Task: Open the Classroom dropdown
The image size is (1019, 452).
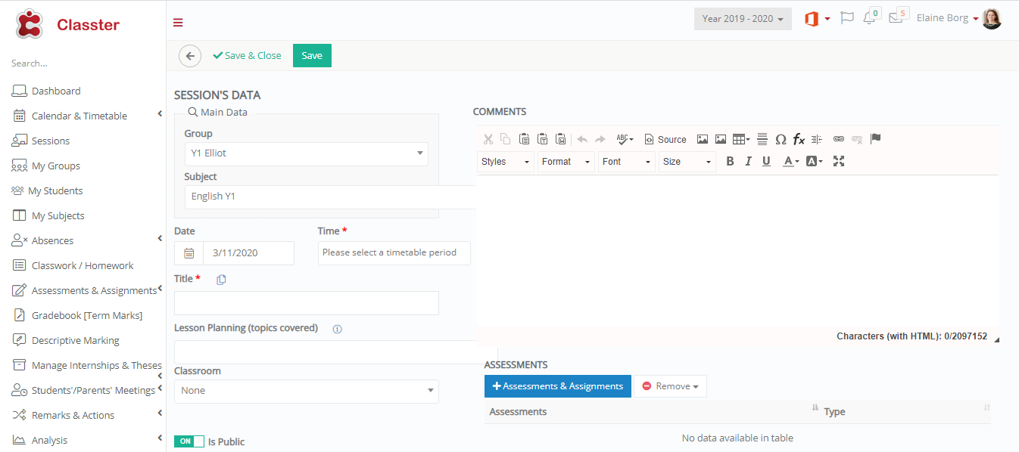Action: click(x=306, y=391)
